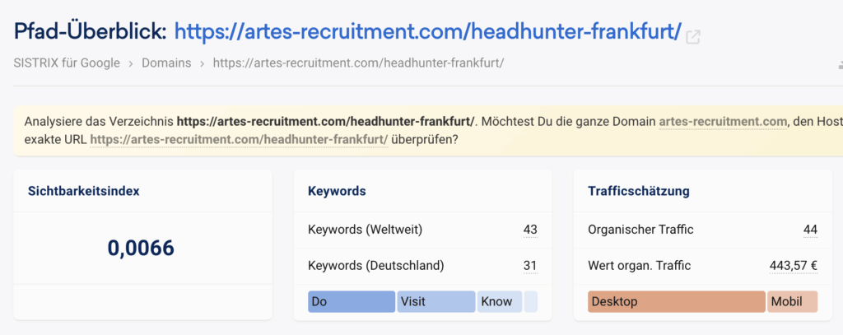Click the Organischer Traffic value 44
Viewport: 843px width, 335px height.
pyautogui.click(x=810, y=230)
